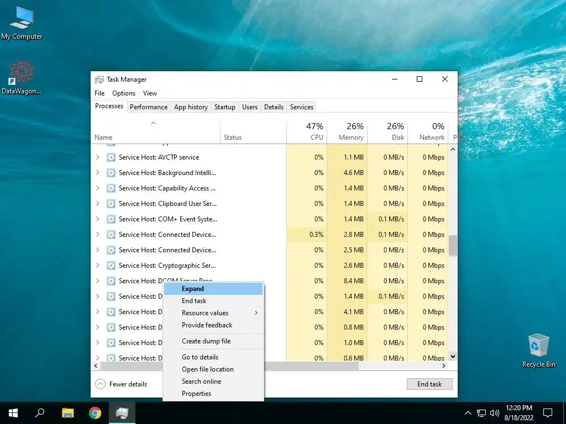The image size is (566, 424).
Task: Choose Search online option
Action: pyautogui.click(x=213, y=381)
